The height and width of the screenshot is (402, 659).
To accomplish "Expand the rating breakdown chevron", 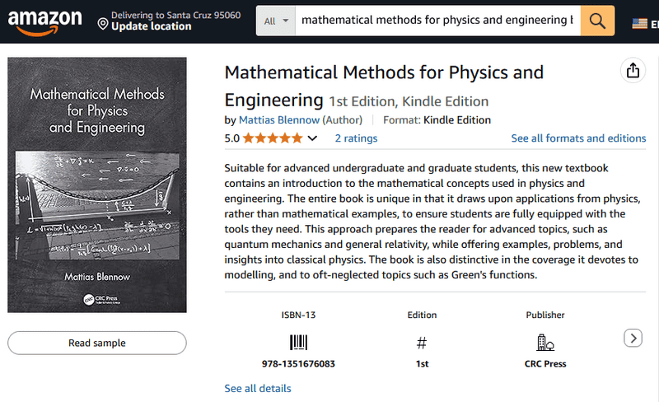I will [x=312, y=138].
